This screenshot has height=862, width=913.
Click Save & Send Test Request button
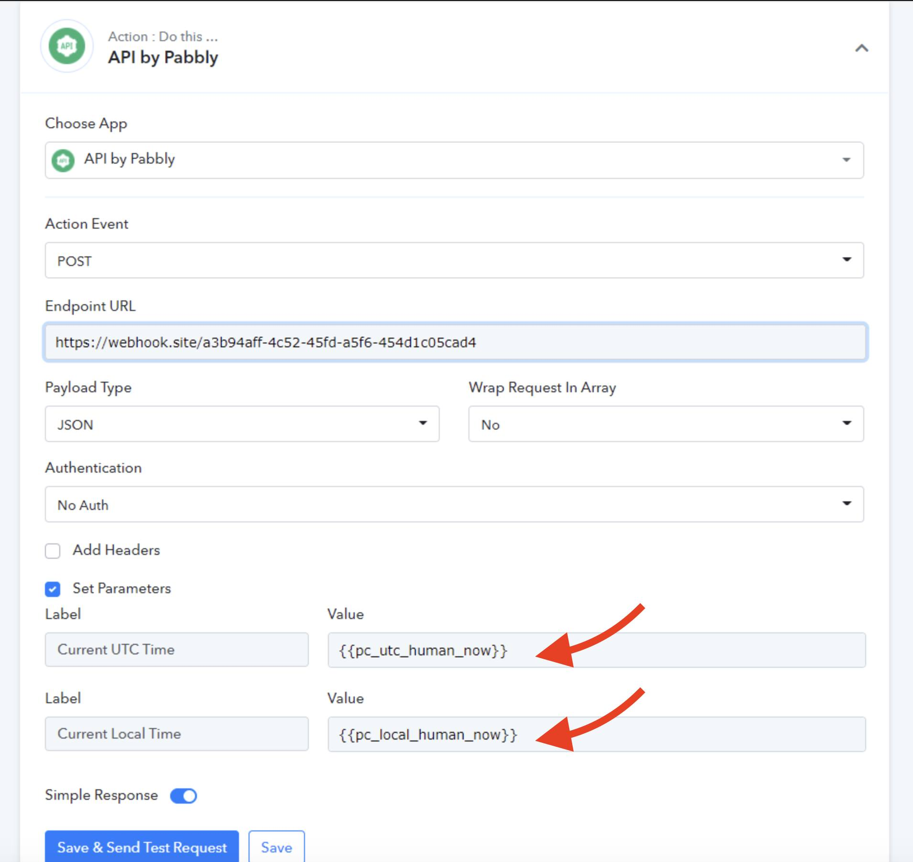coord(142,847)
